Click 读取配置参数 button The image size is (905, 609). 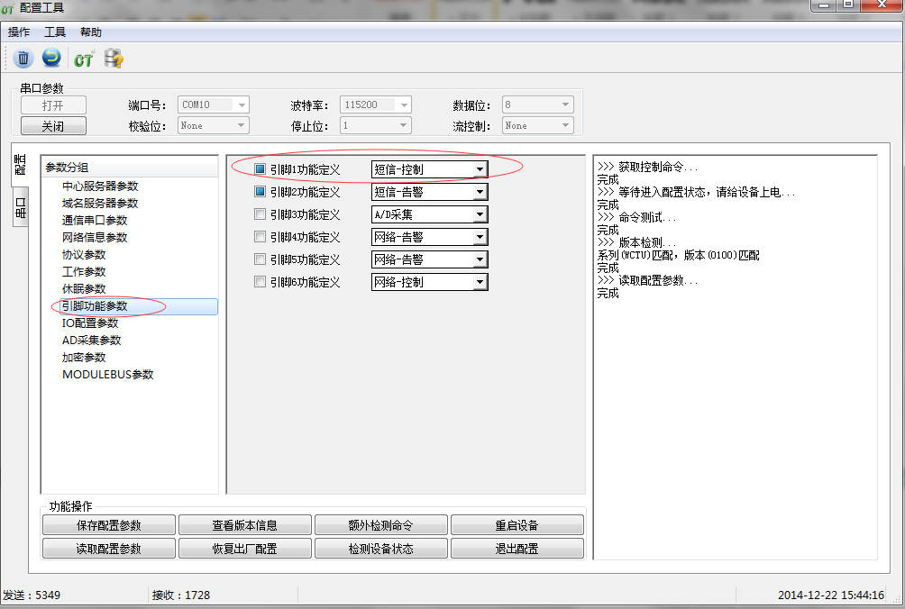[109, 549]
